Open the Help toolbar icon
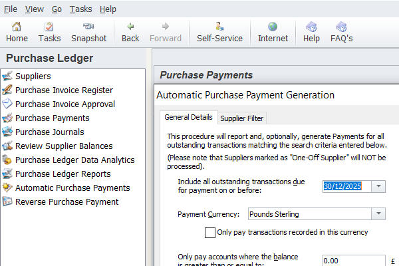Screen dimensions: 399x266 311,27
